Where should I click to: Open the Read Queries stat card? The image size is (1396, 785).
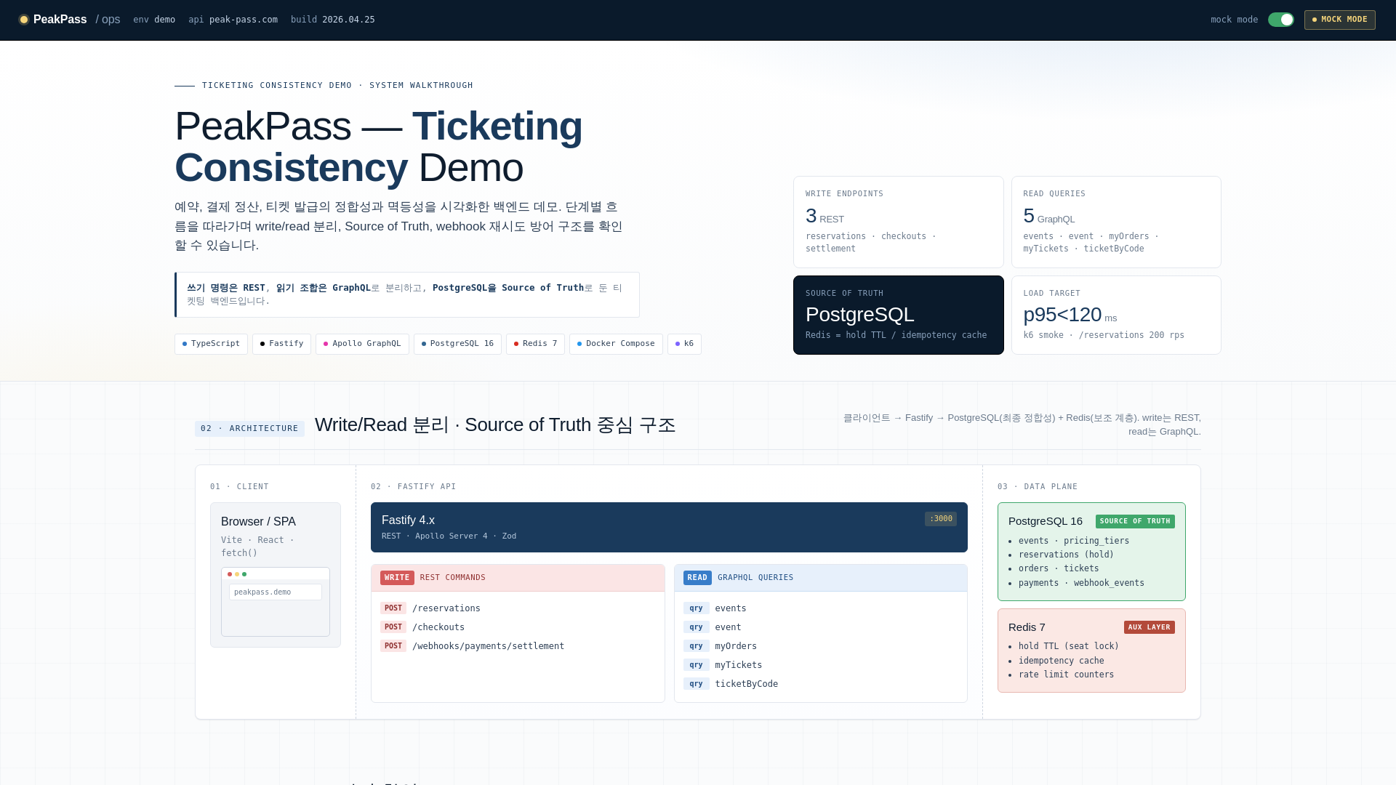point(1115,222)
